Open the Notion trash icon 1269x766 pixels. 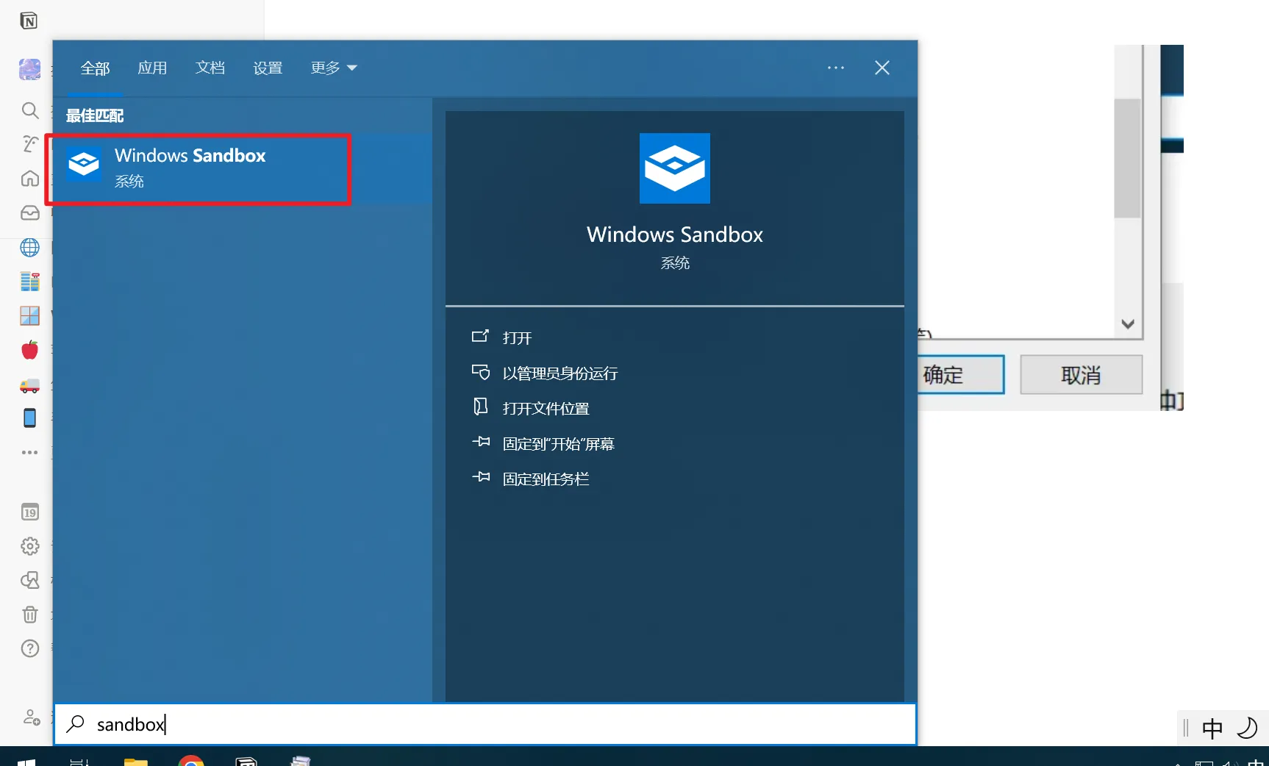click(29, 615)
